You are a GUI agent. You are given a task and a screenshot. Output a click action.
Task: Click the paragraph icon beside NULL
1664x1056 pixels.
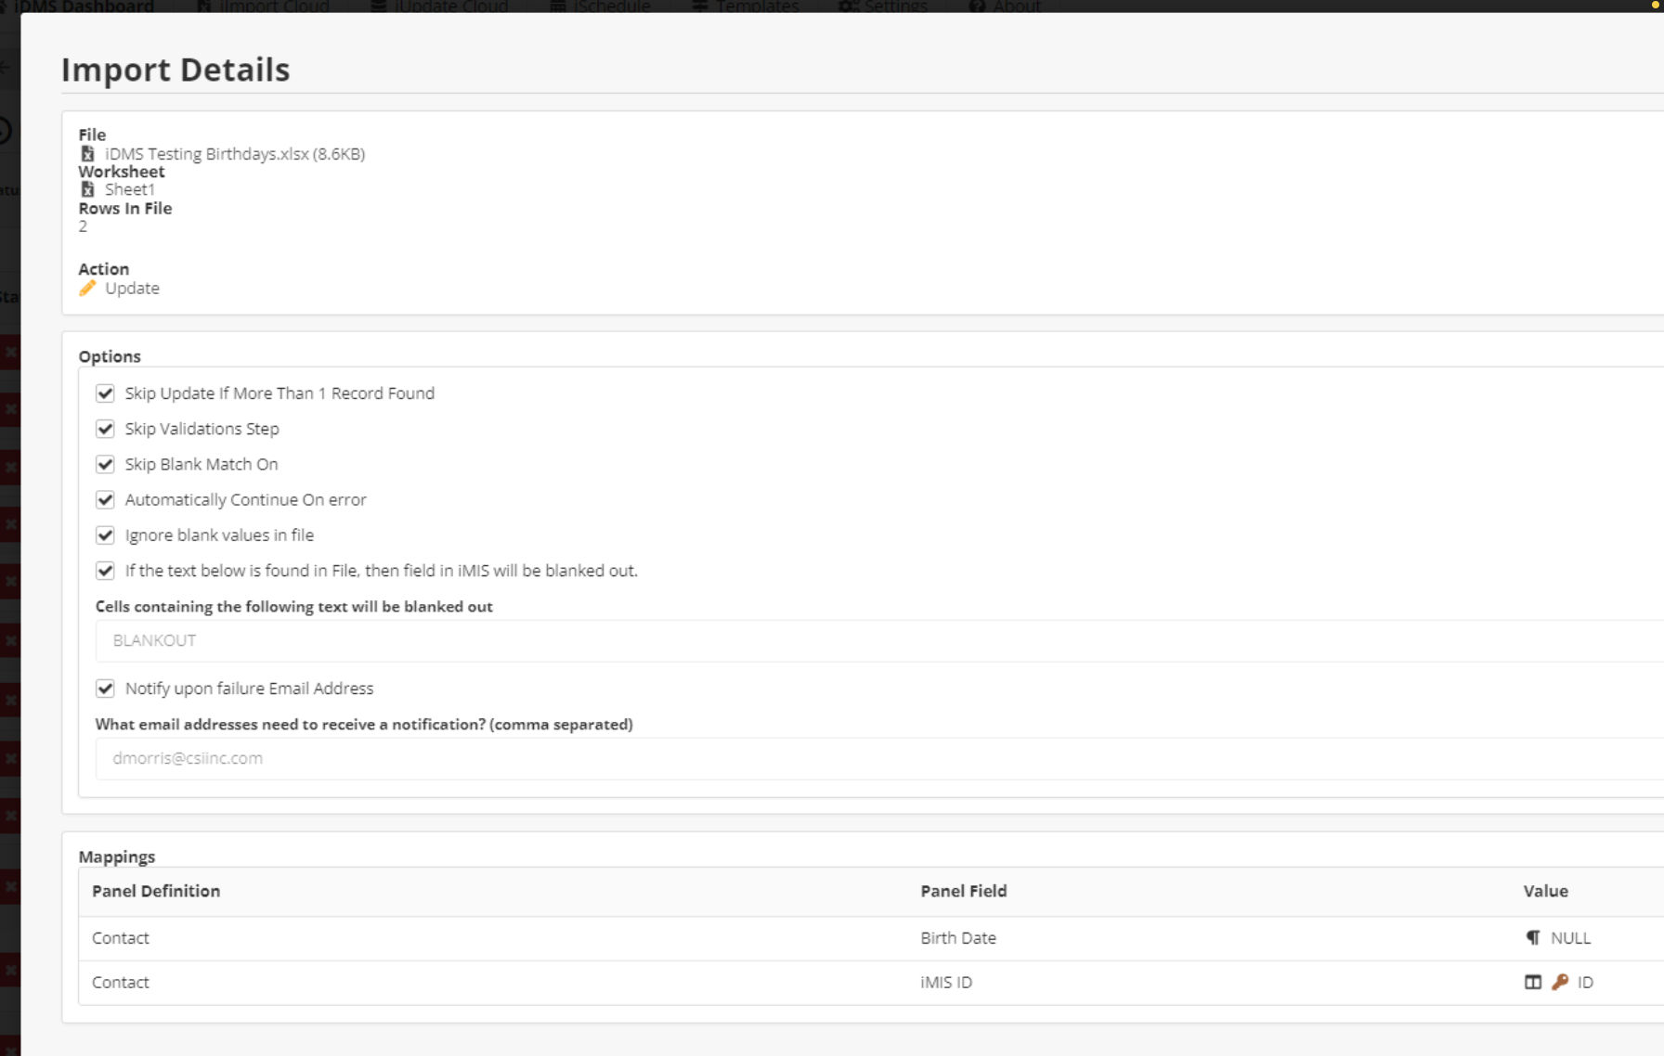1533,938
